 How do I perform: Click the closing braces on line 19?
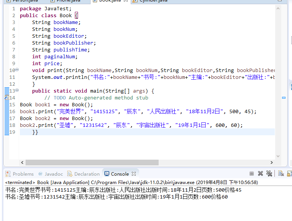[35, 132]
